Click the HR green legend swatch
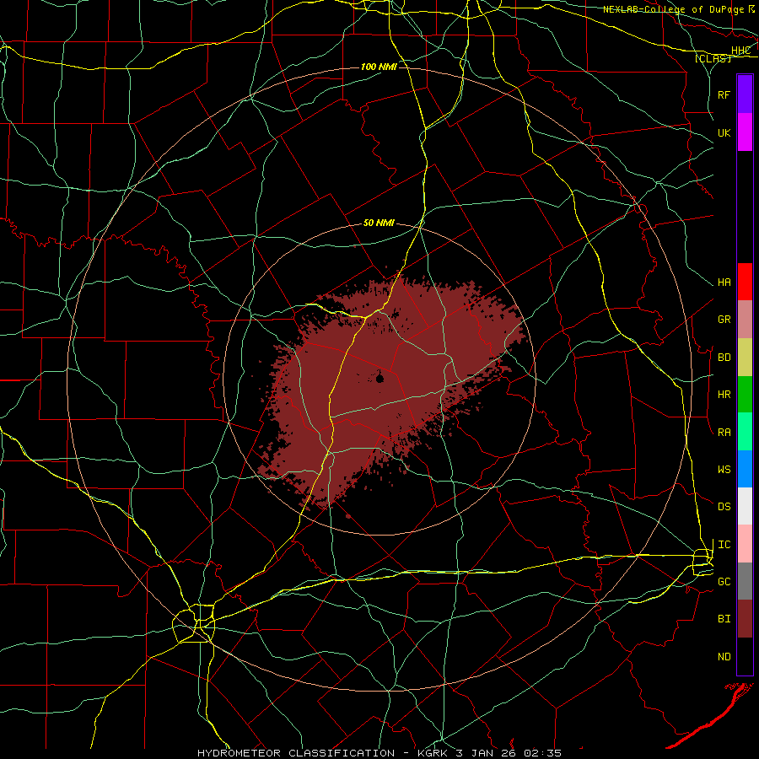The height and width of the screenshot is (759, 759). pos(745,395)
